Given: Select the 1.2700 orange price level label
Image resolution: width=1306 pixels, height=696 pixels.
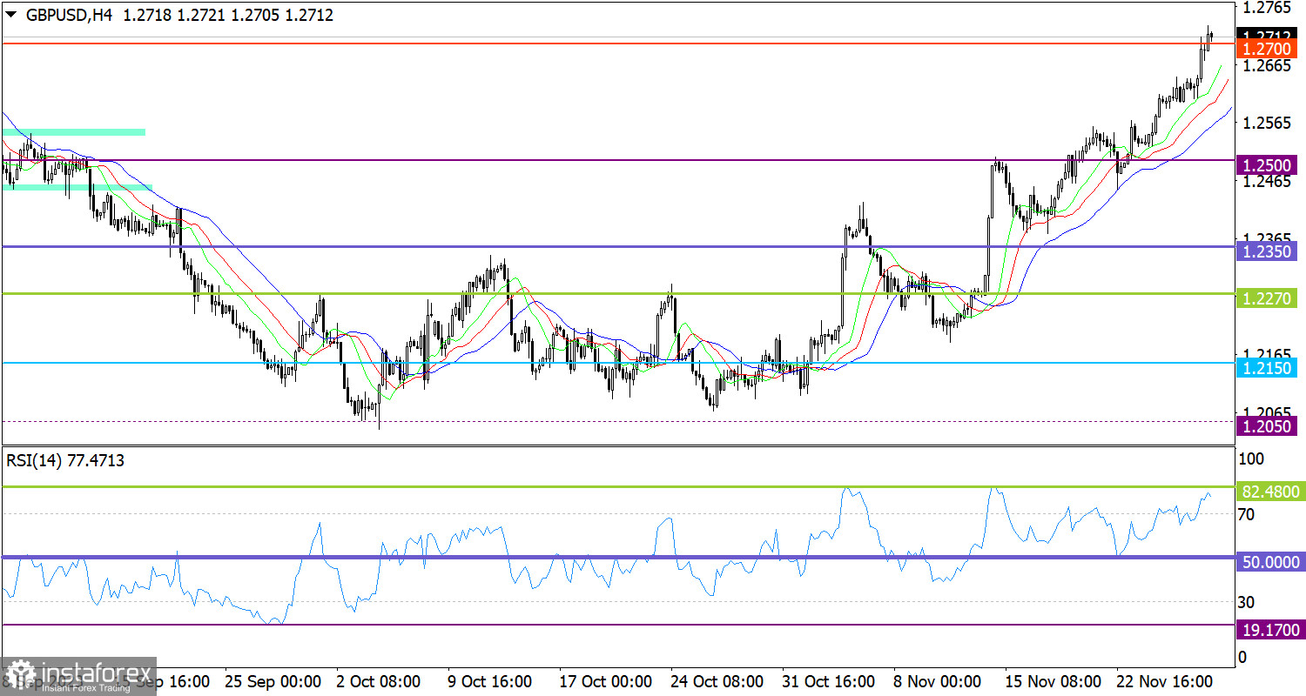Looking at the screenshot, I should point(1266,50).
